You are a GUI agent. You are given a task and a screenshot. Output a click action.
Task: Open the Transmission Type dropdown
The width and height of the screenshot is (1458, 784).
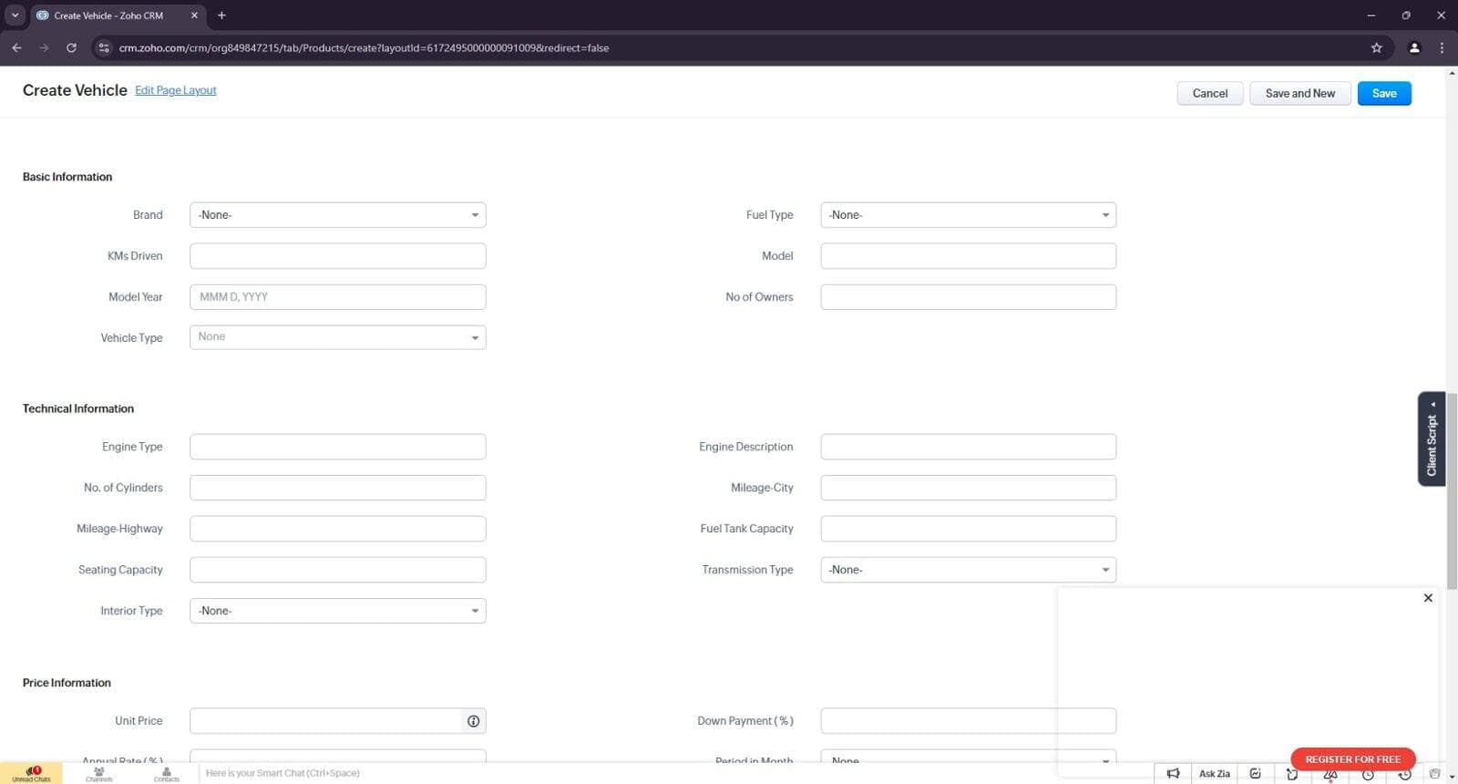(968, 570)
